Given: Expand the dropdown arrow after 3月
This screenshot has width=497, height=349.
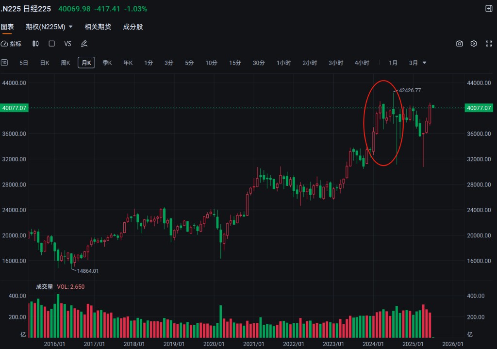Looking at the screenshot, I should pos(424,63).
